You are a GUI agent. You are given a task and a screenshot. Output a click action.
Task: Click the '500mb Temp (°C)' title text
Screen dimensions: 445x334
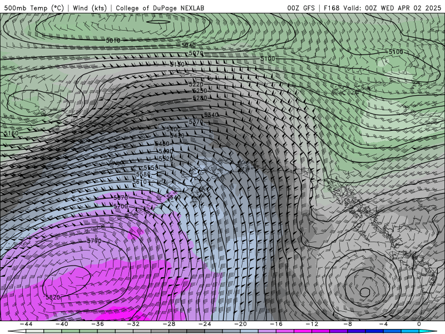tap(34, 8)
